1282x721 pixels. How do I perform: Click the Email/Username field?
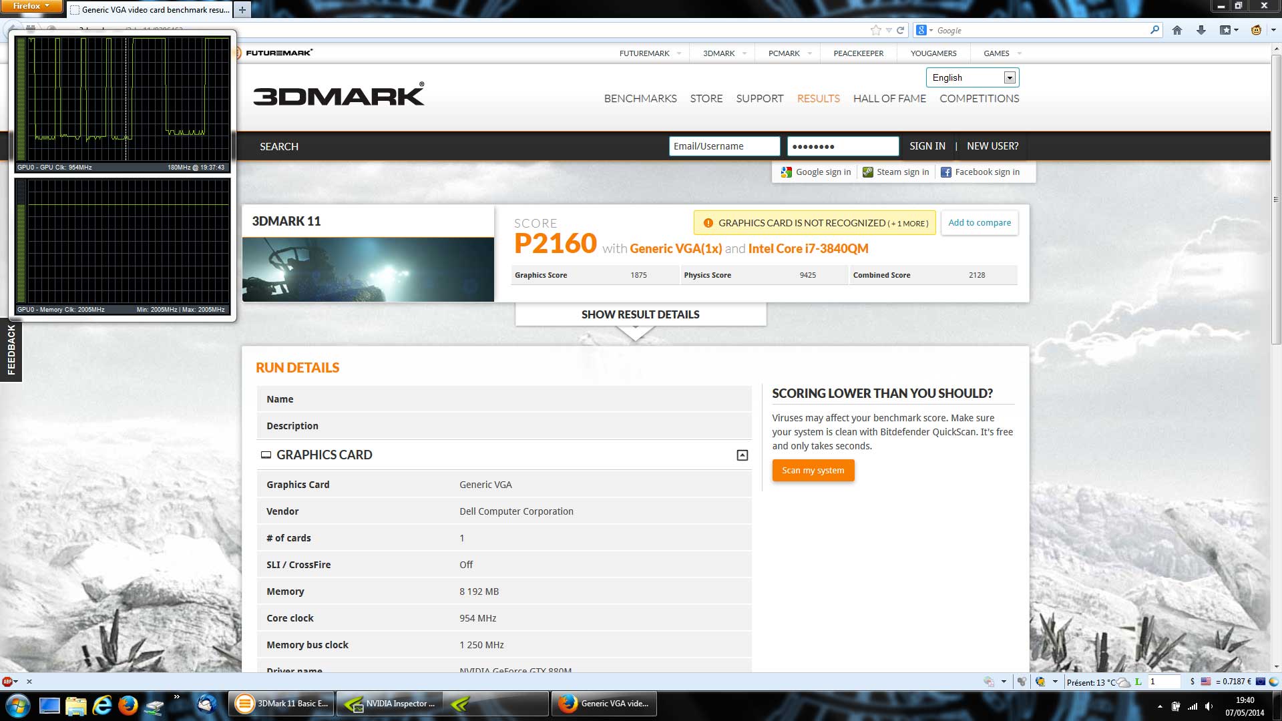tap(724, 146)
